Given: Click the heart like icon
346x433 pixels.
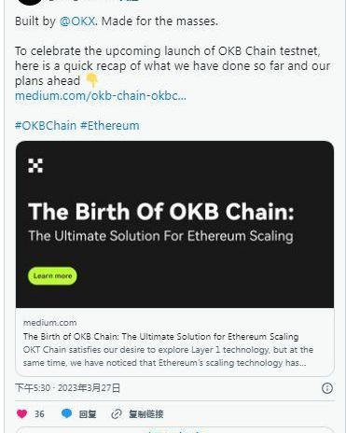Looking at the screenshot, I should [x=21, y=413].
